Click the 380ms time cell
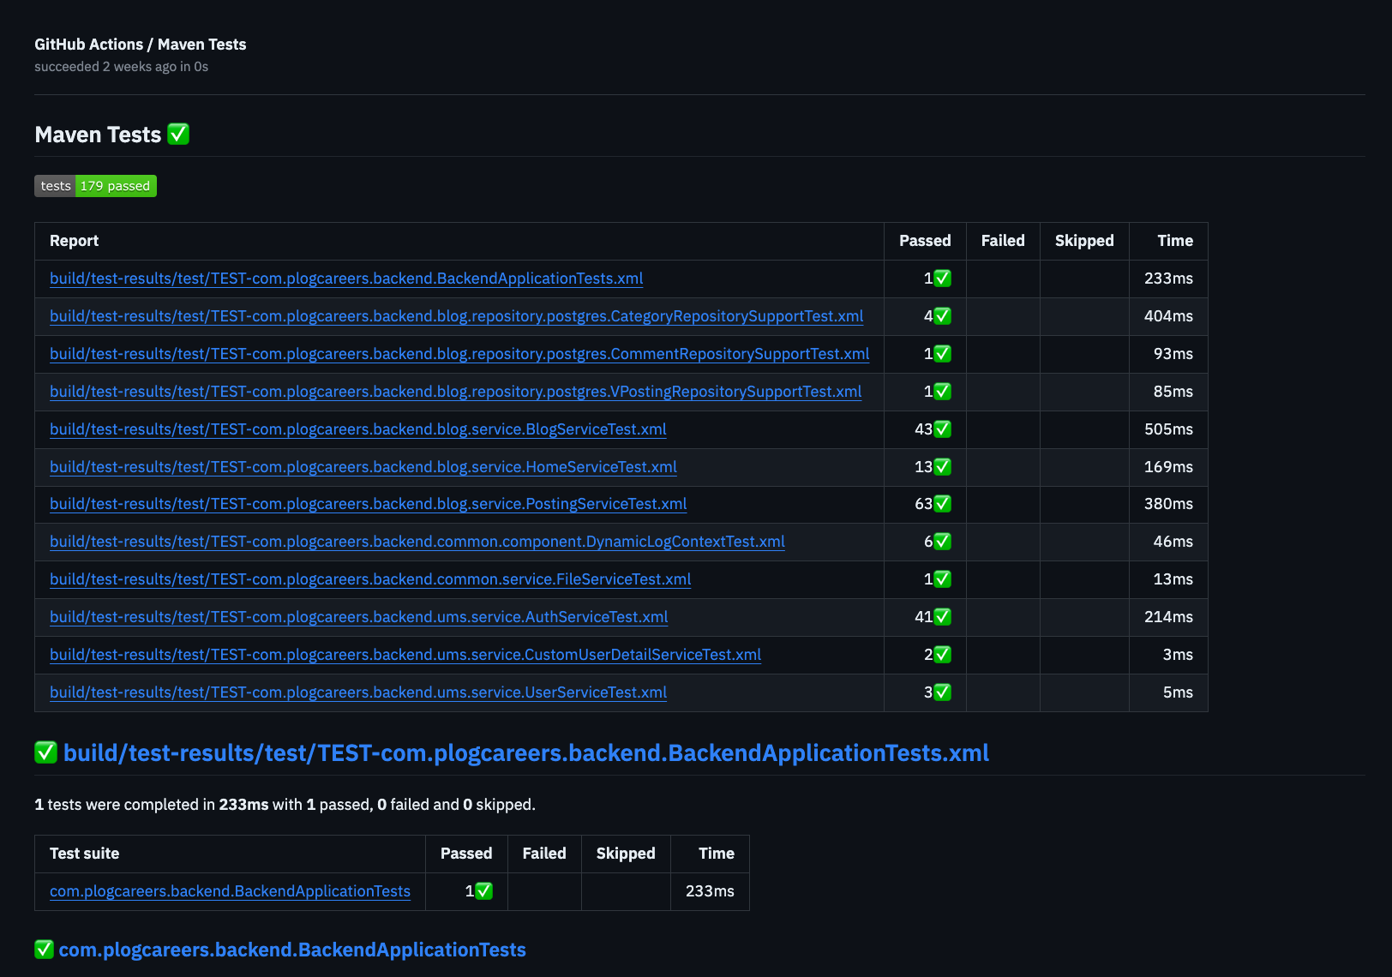This screenshot has height=977, width=1392. pos(1168,504)
